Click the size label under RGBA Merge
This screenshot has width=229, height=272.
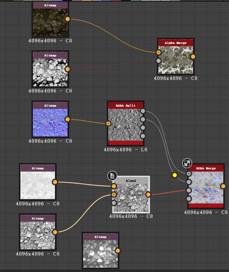click(206, 212)
